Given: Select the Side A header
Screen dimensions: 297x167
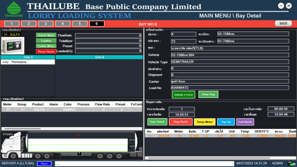Looking at the screenshot, I should click(28, 57).
